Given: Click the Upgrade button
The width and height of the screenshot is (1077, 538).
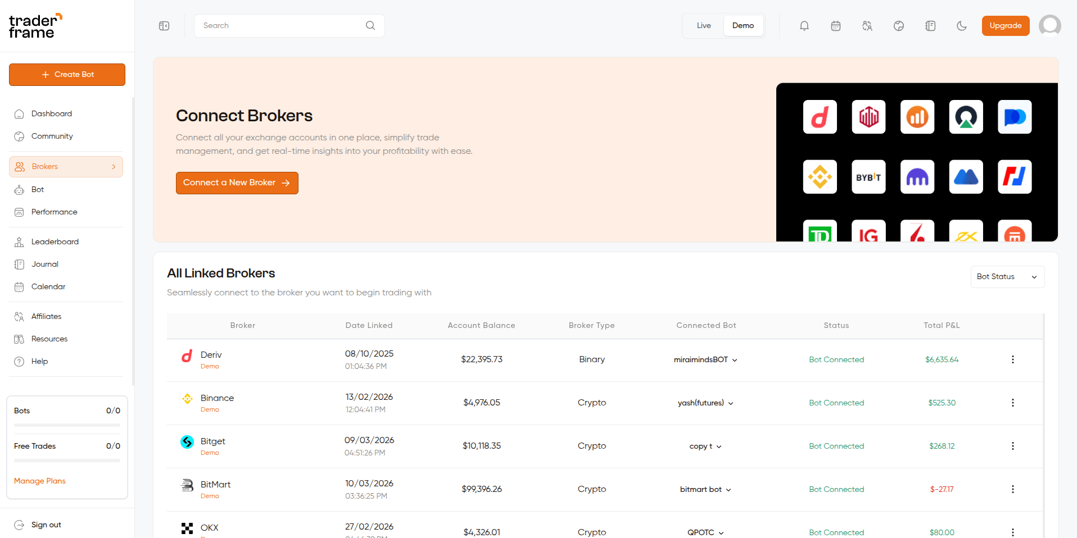Looking at the screenshot, I should 1006,26.
